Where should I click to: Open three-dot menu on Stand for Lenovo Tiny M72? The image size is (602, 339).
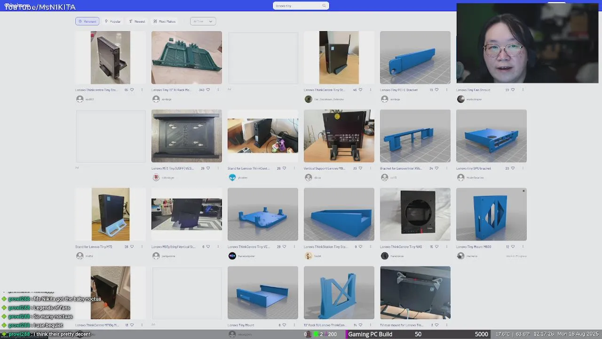(142, 246)
